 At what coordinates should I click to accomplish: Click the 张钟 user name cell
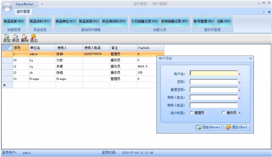pyautogui.click(x=70, y=54)
